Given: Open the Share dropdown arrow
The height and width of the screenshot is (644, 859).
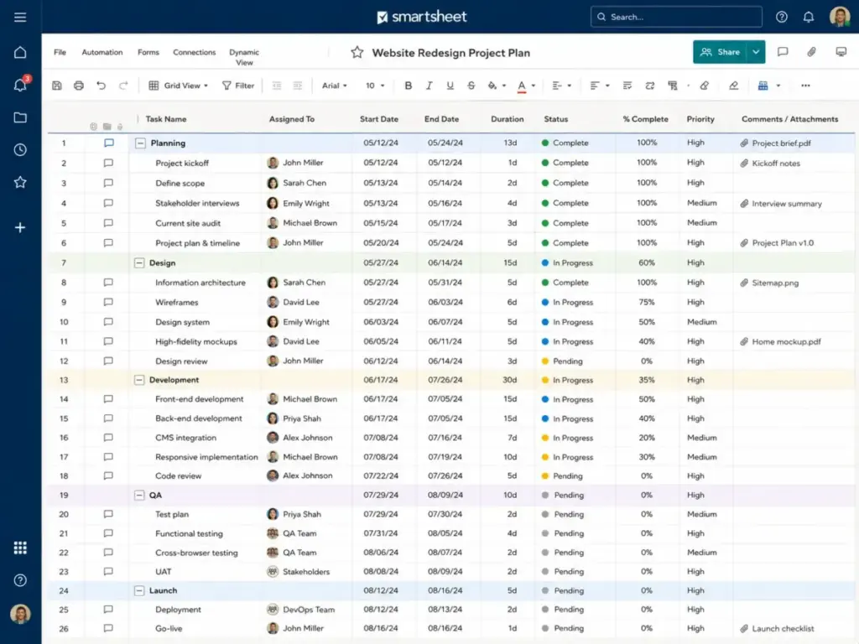Looking at the screenshot, I should click(756, 52).
